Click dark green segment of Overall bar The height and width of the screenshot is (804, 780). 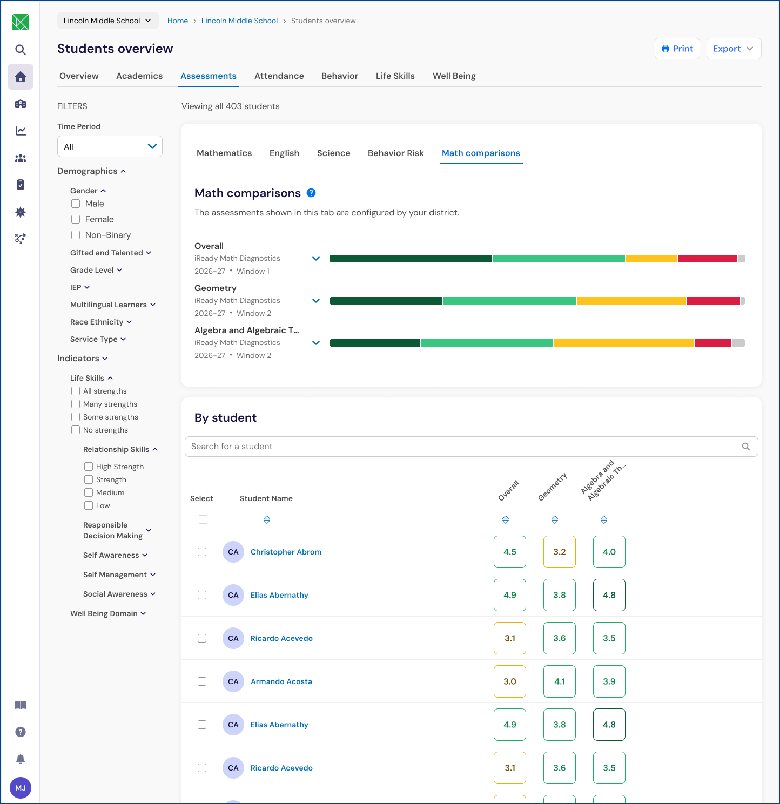point(411,259)
